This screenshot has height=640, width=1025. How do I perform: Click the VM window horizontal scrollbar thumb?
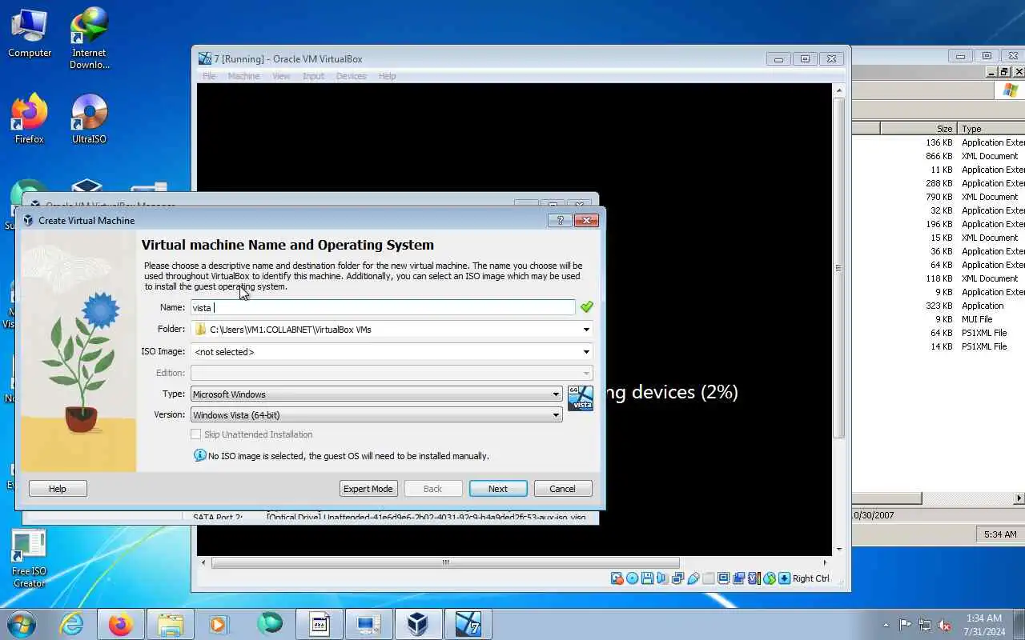tap(445, 562)
